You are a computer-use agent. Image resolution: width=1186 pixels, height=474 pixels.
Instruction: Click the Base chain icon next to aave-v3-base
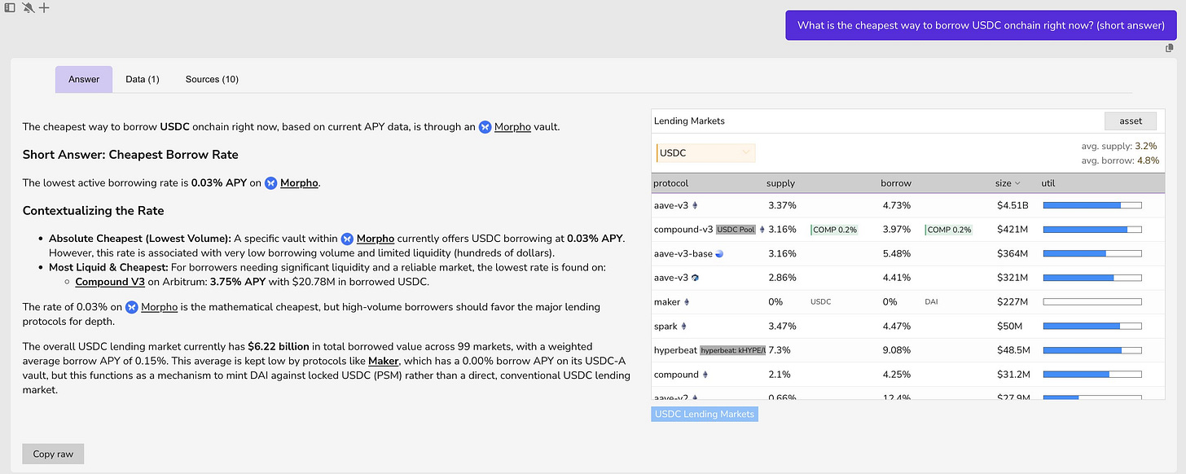coord(719,254)
